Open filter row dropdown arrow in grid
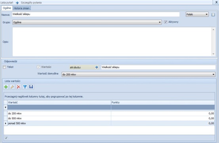 [6, 107]
